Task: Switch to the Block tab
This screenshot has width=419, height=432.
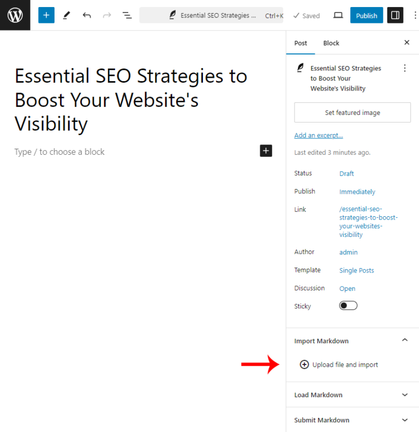Action: point(331,43)
